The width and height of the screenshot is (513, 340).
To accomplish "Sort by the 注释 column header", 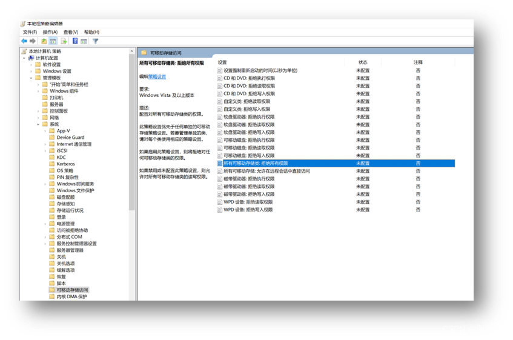I will (418, 62).
